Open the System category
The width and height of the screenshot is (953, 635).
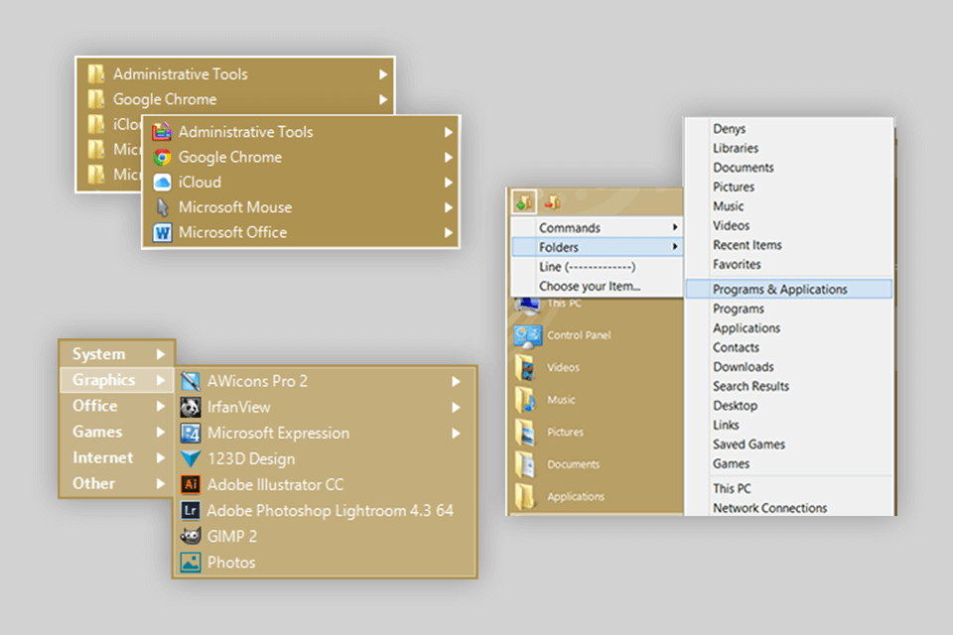(117, 354)
